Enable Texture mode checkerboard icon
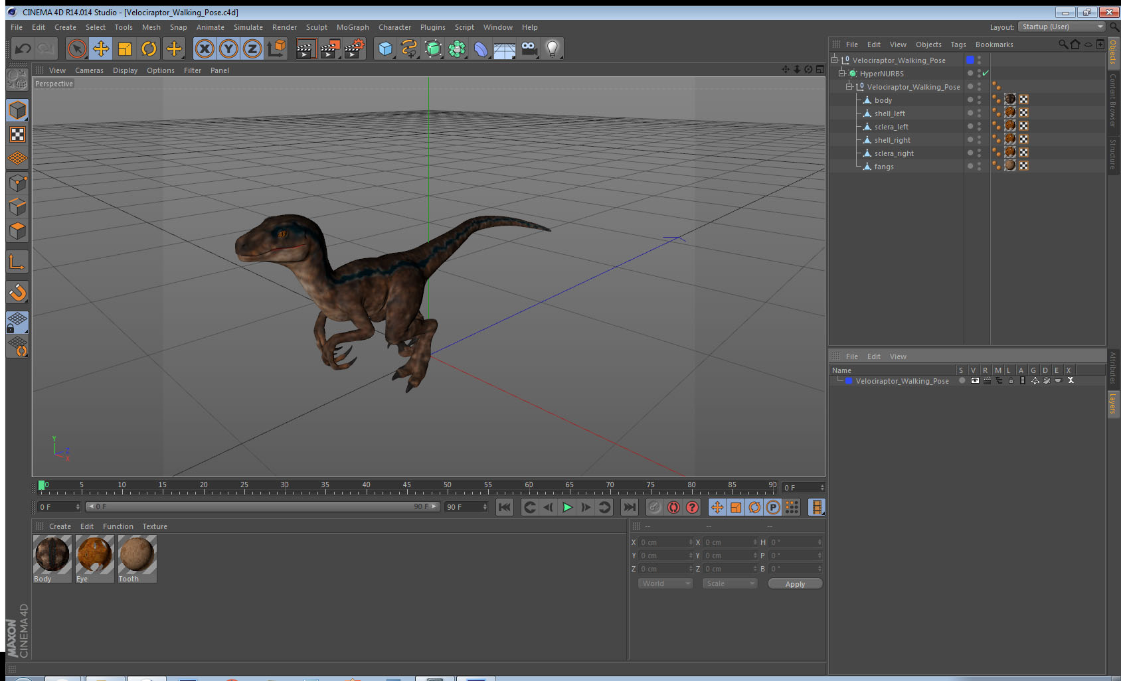The width and height of the screenshot is (1121, 681). 17,135
